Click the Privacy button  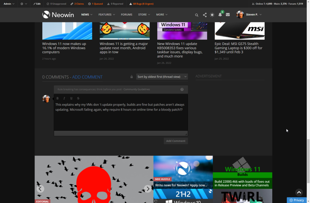(297, 200)
